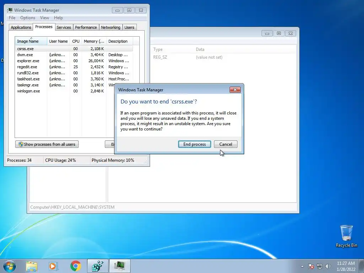Viewport: 364px width, 273px height.
Task: Open the File menu in Task Manager
Action: (x=12, y=18)
